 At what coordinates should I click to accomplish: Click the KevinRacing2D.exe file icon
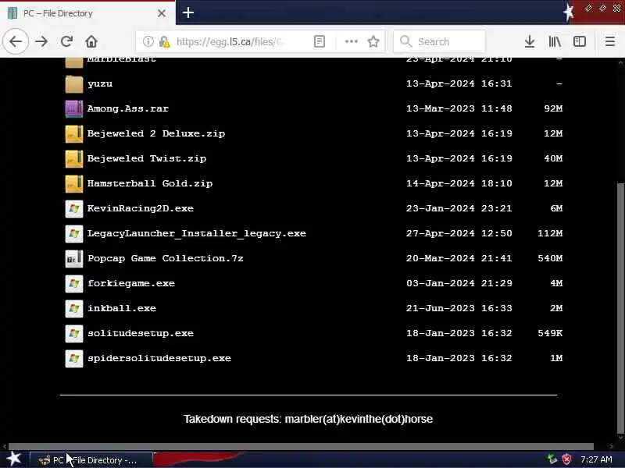tap(74, 208)
